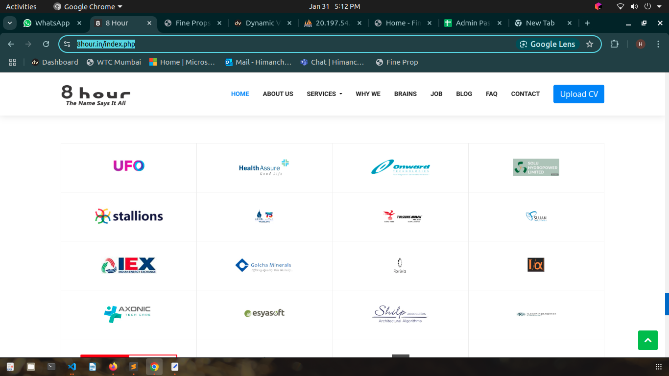Viewport: 669px width, 376px height.
Task: Click the scroll-to-top green arrow button
Action: coord(648,340)
